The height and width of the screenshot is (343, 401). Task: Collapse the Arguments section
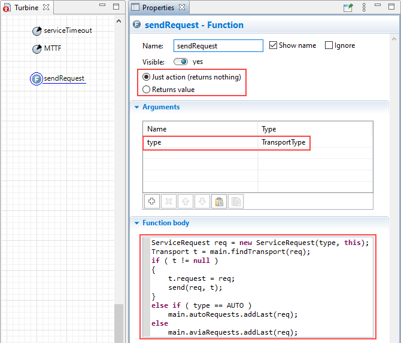click(137, 107)
